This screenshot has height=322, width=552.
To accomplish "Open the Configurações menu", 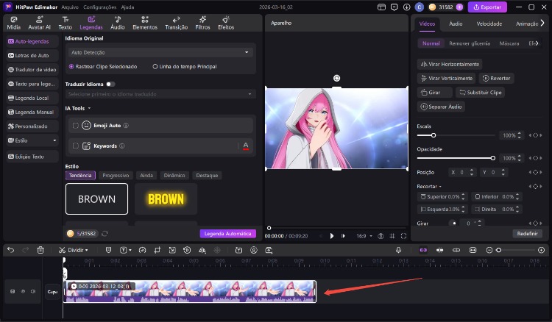I will (x=99, y=7).
